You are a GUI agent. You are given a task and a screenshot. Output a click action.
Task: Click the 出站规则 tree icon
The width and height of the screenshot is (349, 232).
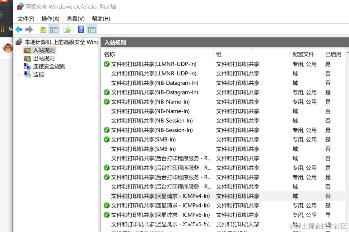[27, 59]
